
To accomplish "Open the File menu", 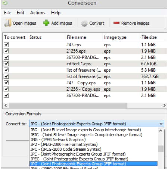I will coord(7,13).
